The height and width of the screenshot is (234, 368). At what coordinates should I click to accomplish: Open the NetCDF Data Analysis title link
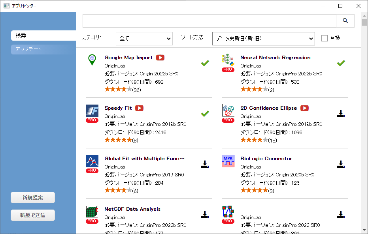[132, 209]
